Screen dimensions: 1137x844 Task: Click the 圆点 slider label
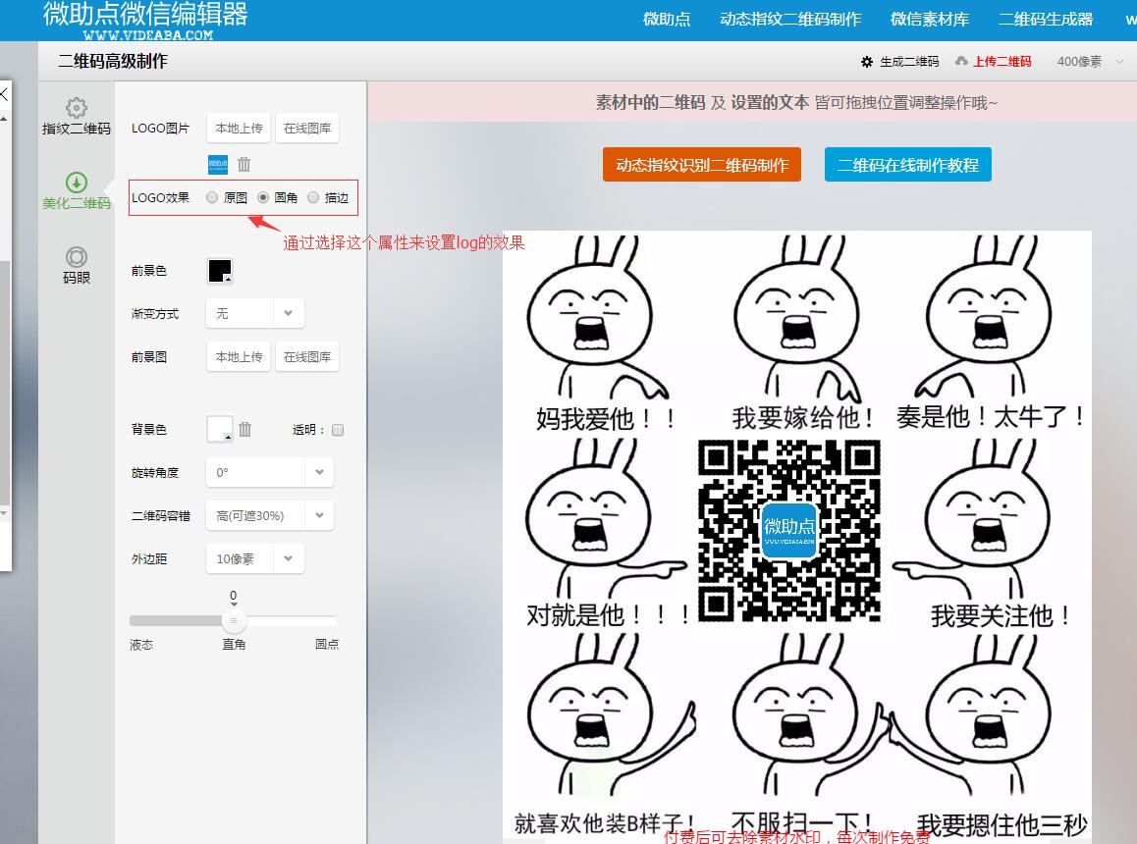[x=327, y=644]
